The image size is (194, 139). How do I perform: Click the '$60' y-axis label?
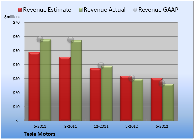(16, 37)
